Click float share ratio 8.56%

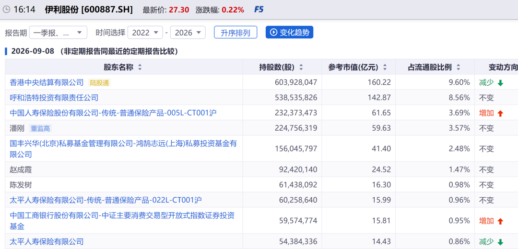459,98
